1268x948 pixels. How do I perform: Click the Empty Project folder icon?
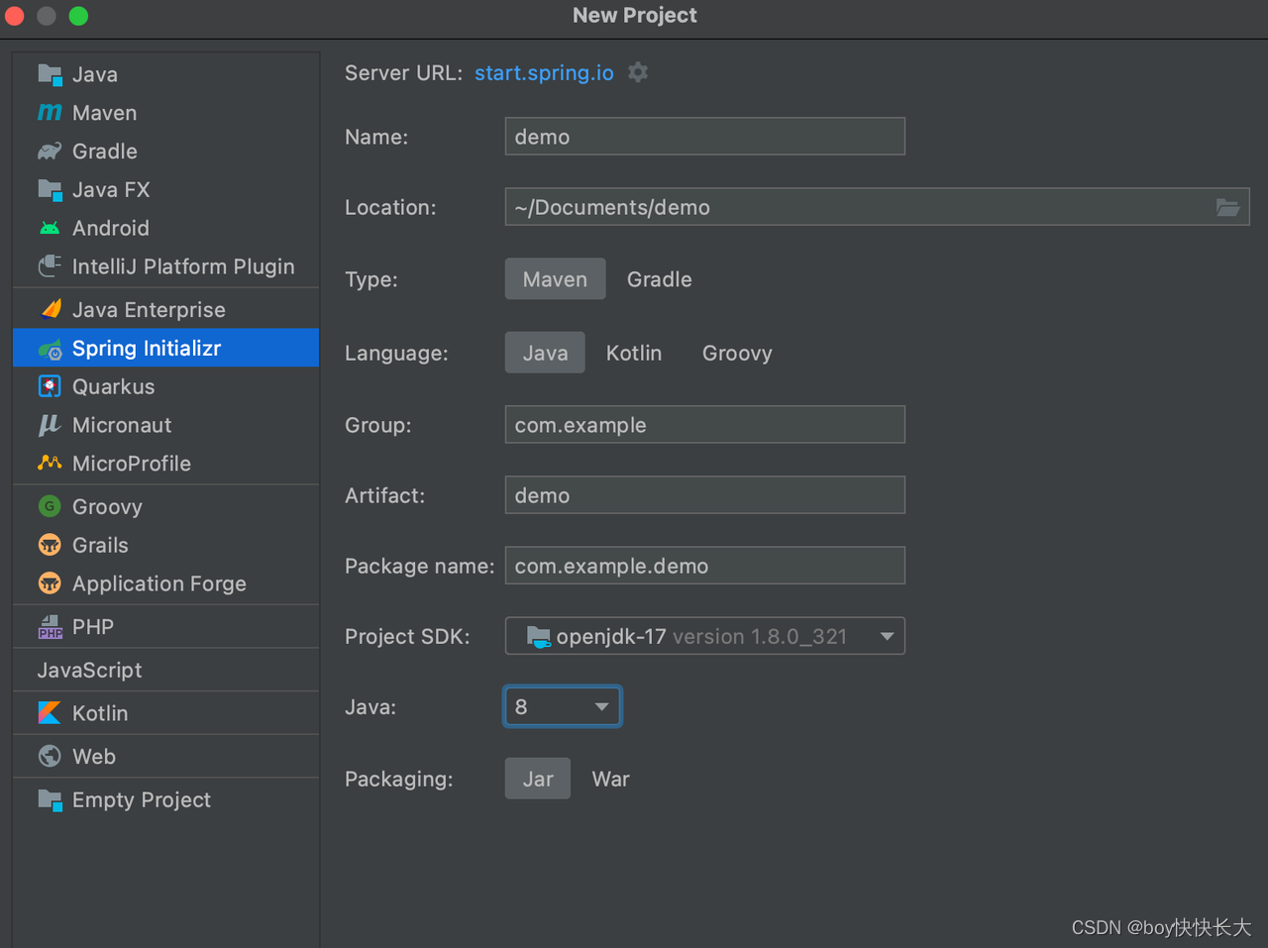(x=50, y=799)
